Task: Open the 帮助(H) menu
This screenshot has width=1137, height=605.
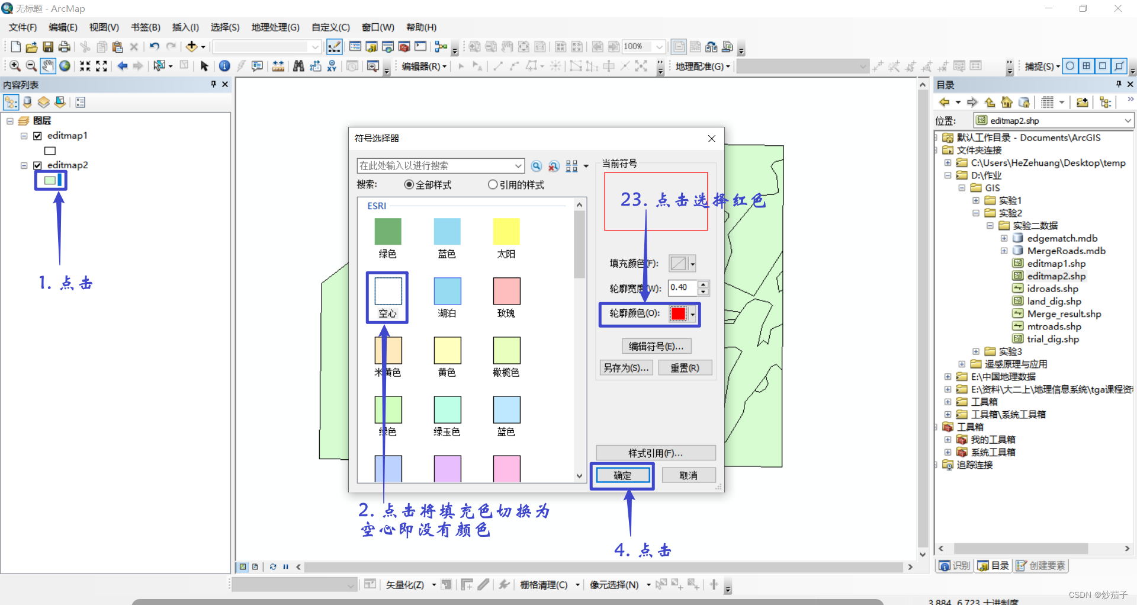Action: click(x=421, y=27)
